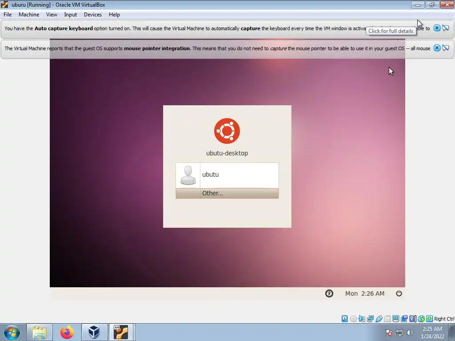This screenshot has width=455, height=341.
Task: Click the running VM taskbar button
Action: (121, 332)
